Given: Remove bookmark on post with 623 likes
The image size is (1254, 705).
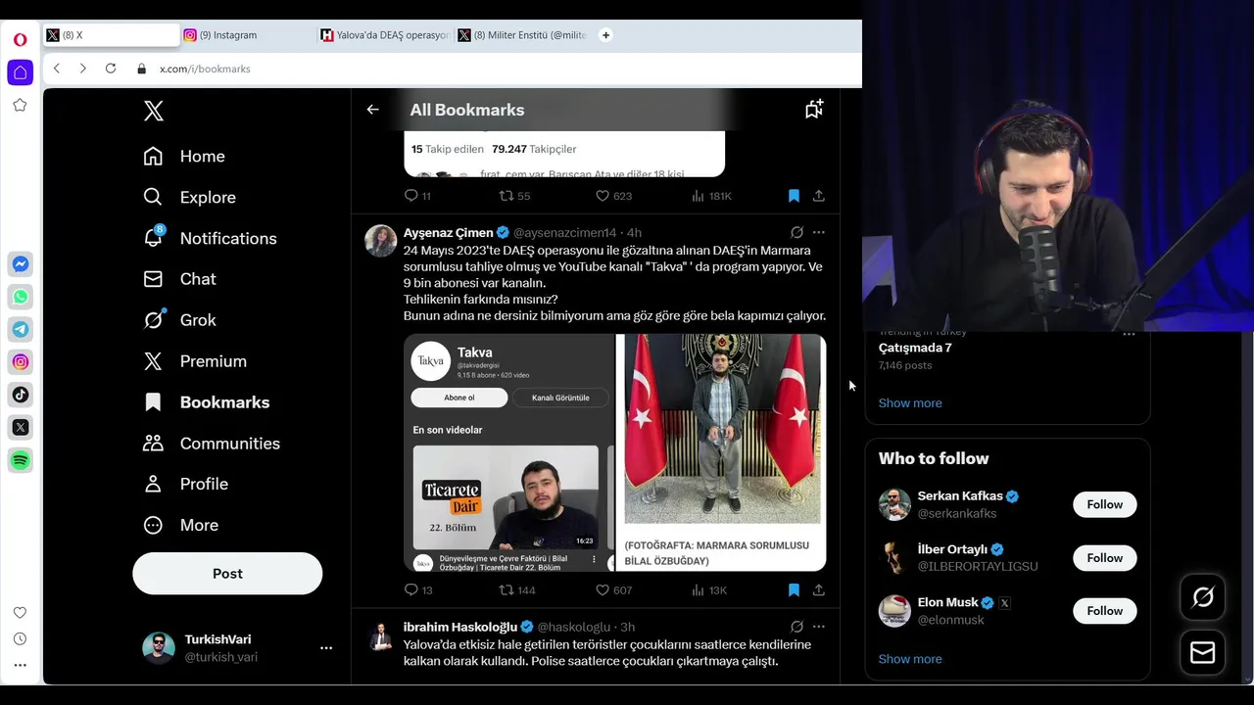Looking at the screenshot, I should [794, 196].
